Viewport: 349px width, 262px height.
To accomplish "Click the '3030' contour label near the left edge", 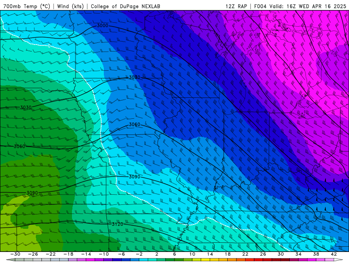I will [26, 107].
